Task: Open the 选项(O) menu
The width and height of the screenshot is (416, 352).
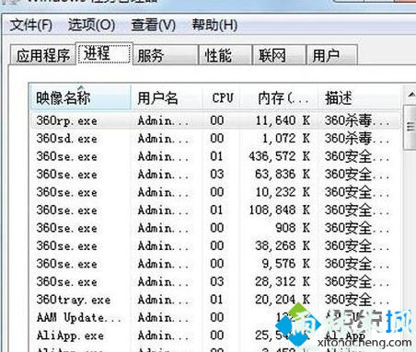Action: coord(91,25)
